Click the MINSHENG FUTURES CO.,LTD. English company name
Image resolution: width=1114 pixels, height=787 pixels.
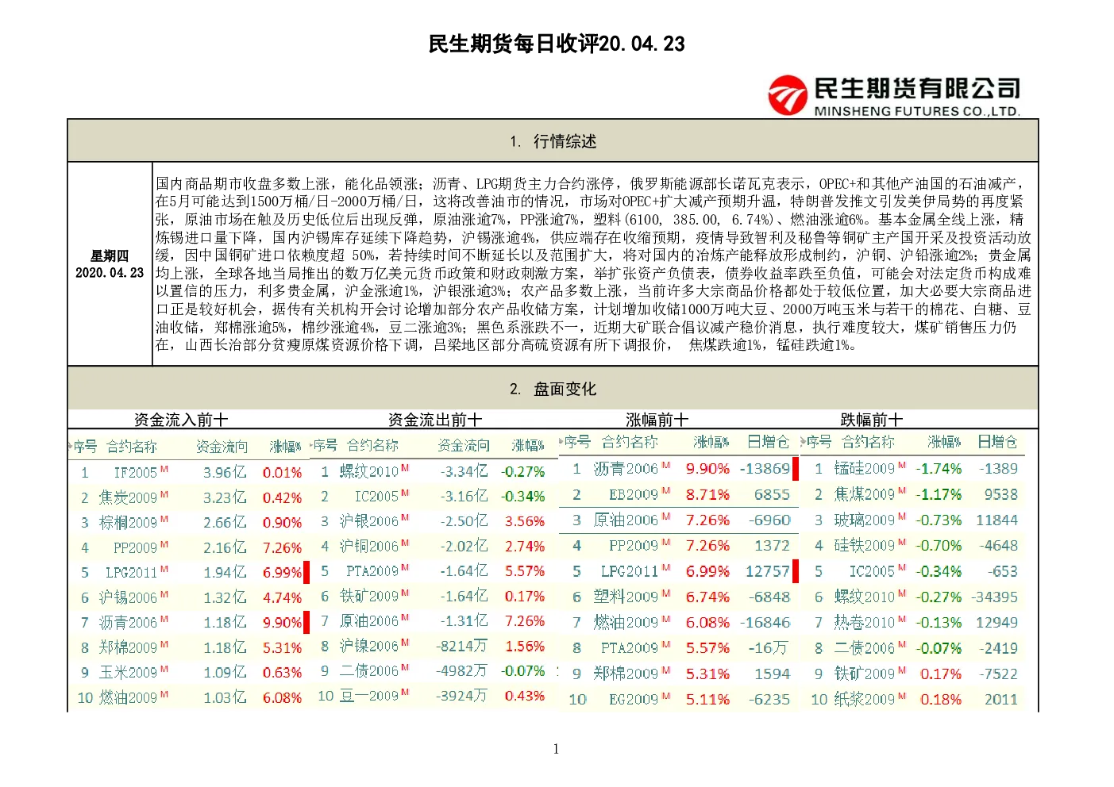(917, 112)
